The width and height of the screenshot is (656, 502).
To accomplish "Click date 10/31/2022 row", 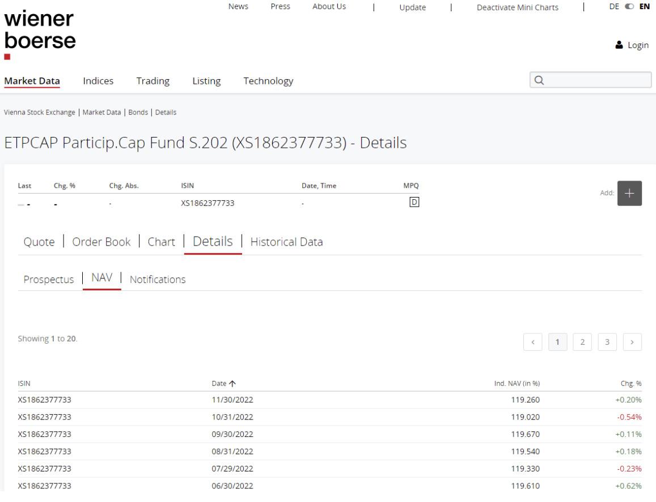I will click(x=232, y=417).
